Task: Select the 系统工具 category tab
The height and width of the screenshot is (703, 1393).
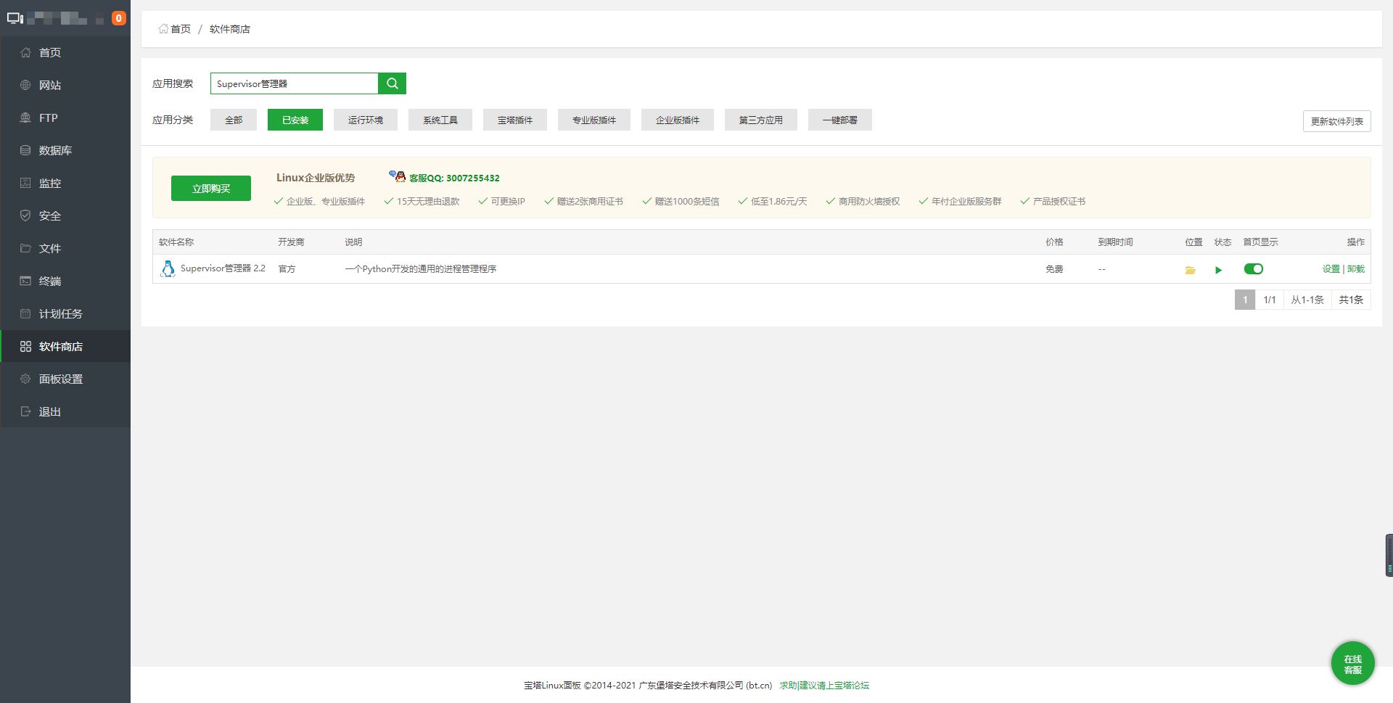Action: (440, 120)
